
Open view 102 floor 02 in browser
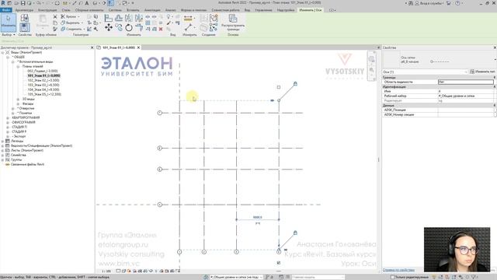43,80
